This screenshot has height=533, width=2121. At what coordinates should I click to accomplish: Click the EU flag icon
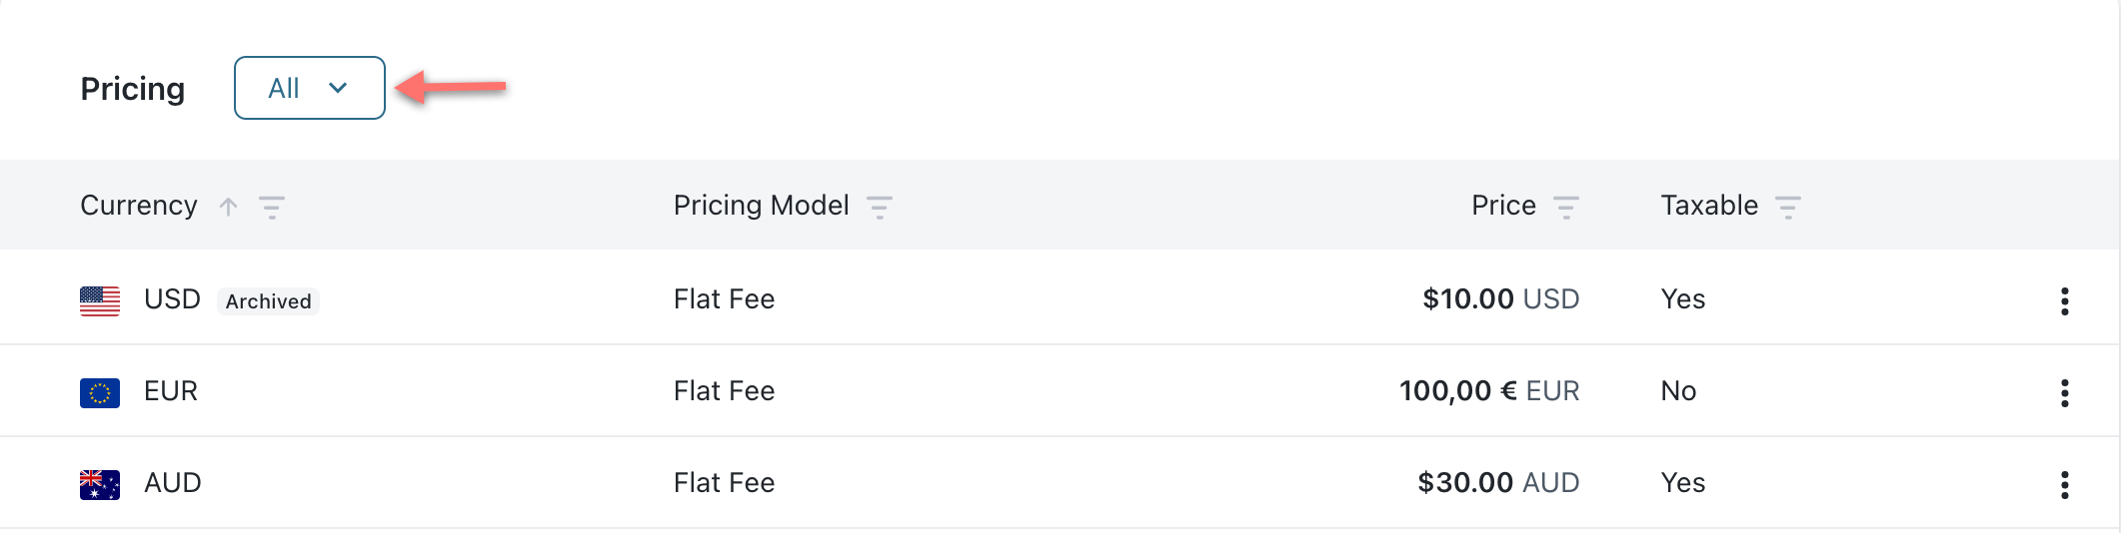[100, 392]
